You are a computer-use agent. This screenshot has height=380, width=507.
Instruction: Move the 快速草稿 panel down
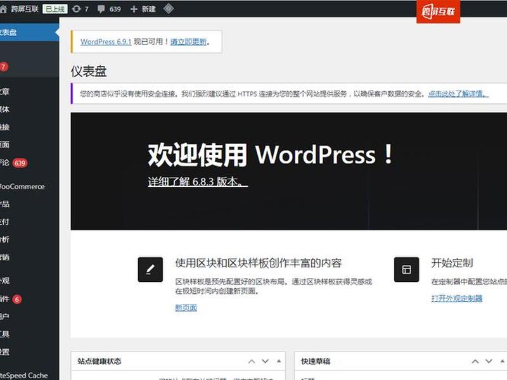click(x=489, y=361)
